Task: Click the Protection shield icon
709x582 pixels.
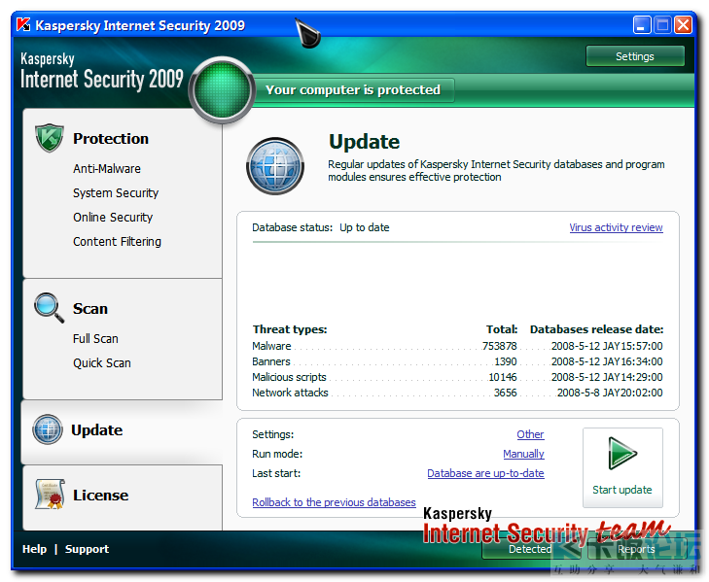Action: tap(50, 138)
